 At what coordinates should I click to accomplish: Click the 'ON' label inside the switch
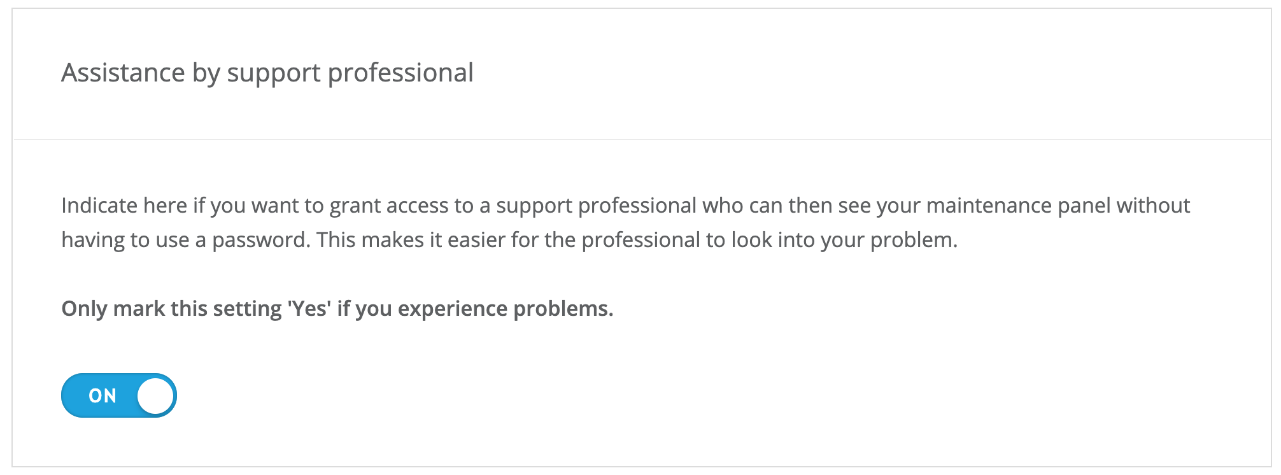(103, 396)
